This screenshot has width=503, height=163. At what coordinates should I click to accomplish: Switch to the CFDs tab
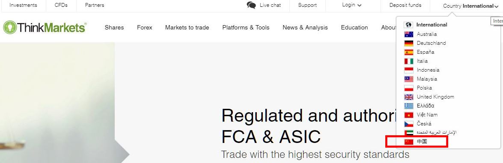click(x=61, y=5)
